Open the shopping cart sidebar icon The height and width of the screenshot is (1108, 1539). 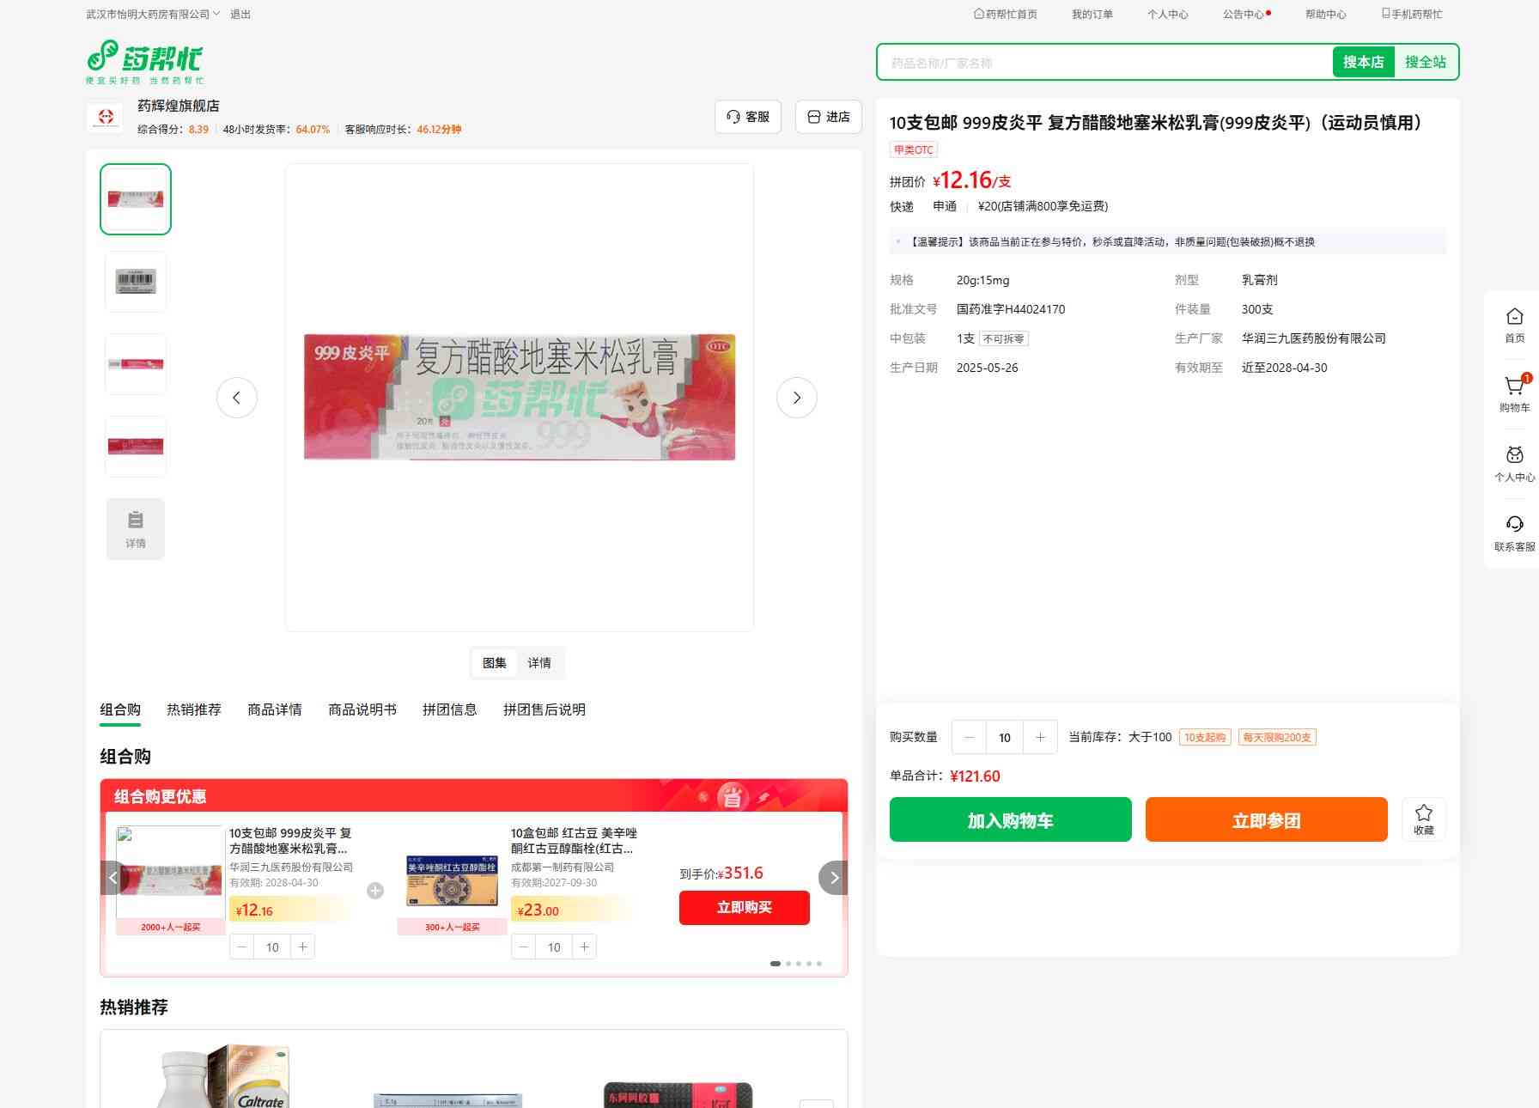click(x=1514, y=387)
